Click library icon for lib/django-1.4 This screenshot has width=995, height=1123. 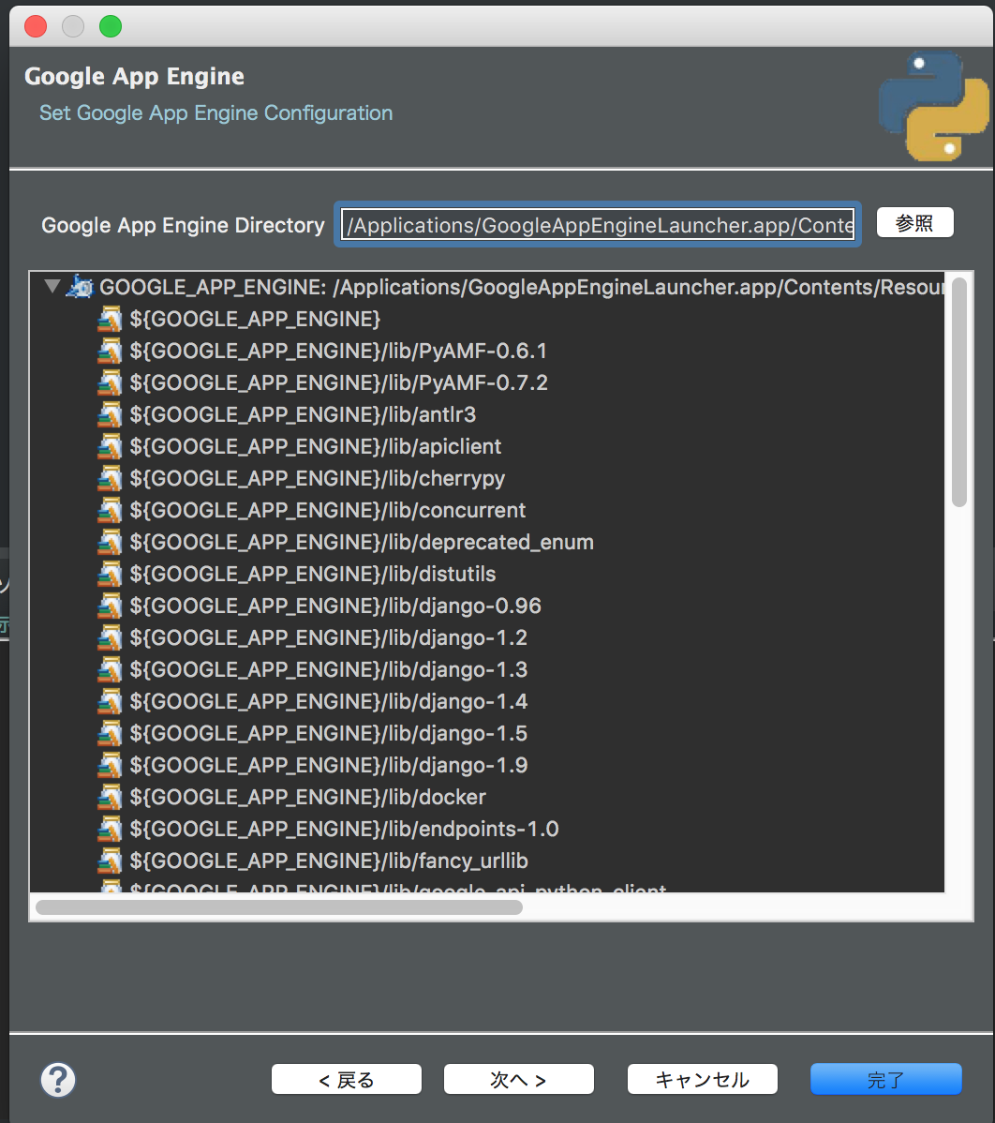click(x=110, y=701)
